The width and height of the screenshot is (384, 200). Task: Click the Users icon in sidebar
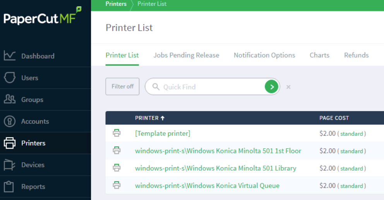pos(10,78)
